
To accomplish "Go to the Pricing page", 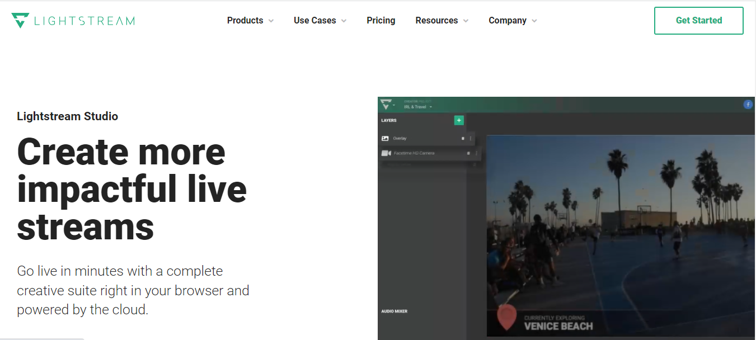I will click(381, 21).
